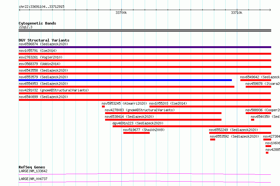Click the DGV Structural Variants track title
The width and height of the screenshot is (280, 186).
tap(44, 40)
